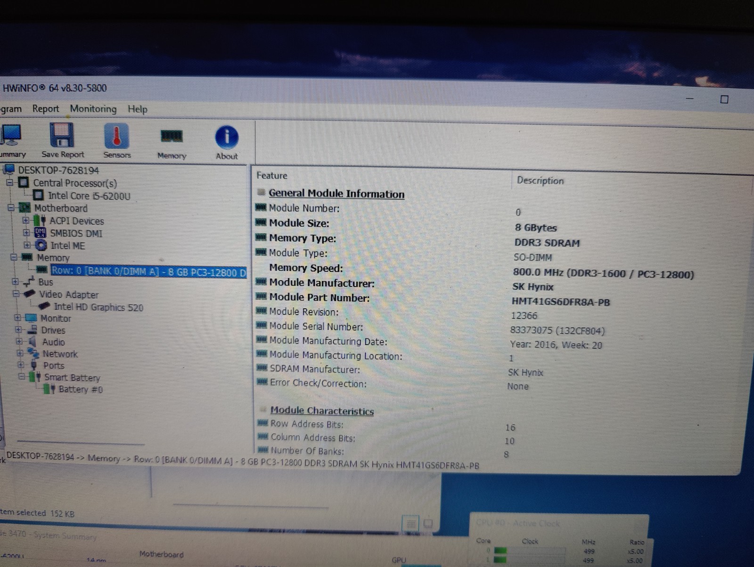Click the HMT41GS6DFR8A-PB part number value
754x567 pixels.
[x=561, y=302]
